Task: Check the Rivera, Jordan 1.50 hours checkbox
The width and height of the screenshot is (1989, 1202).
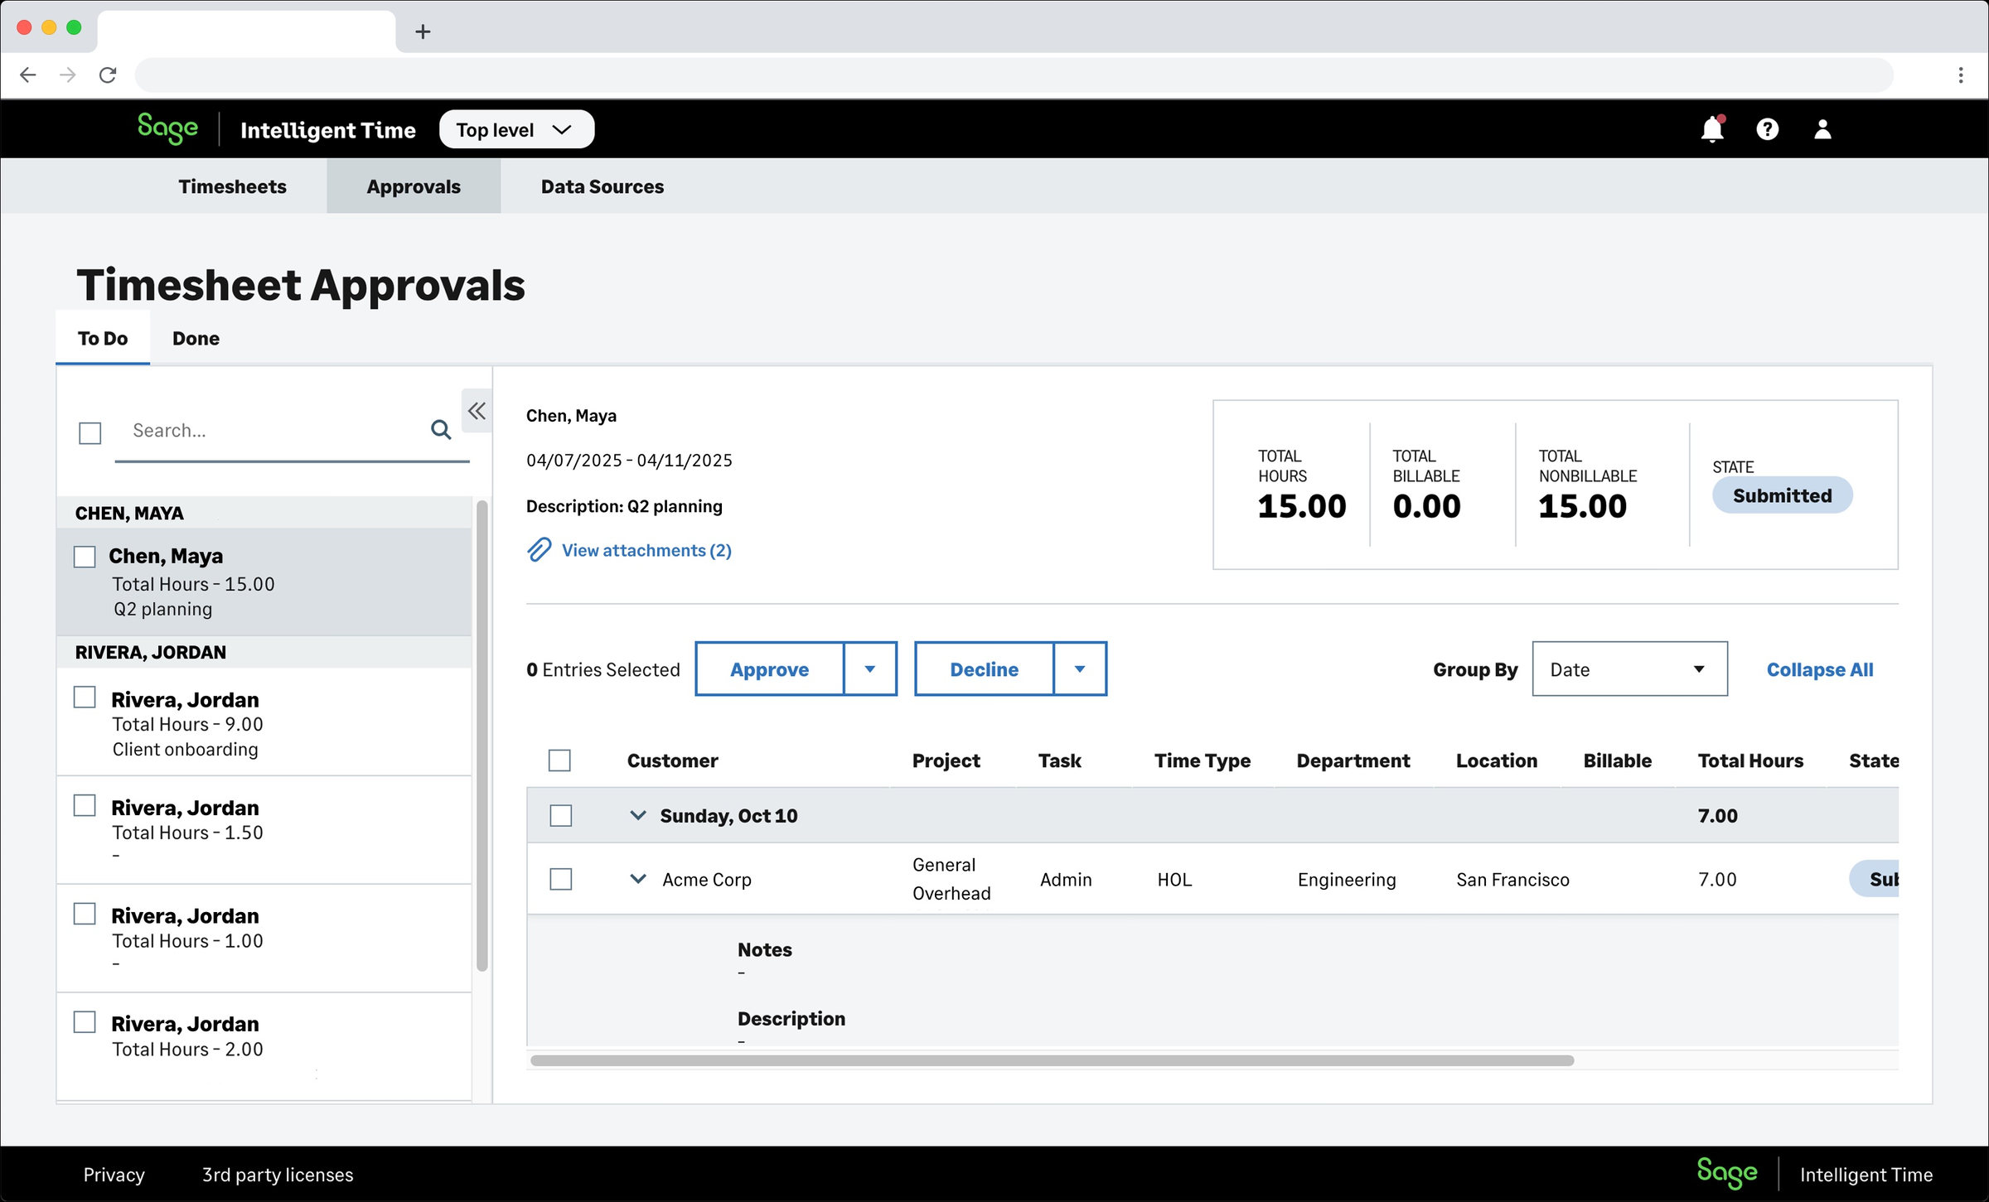Action: [x=85, y=805]
